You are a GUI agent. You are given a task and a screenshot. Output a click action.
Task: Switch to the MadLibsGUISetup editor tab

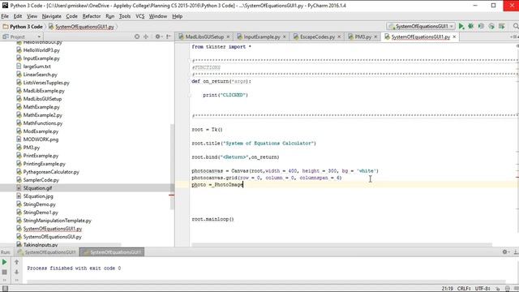pyautogui.click(x=204, y=36)
